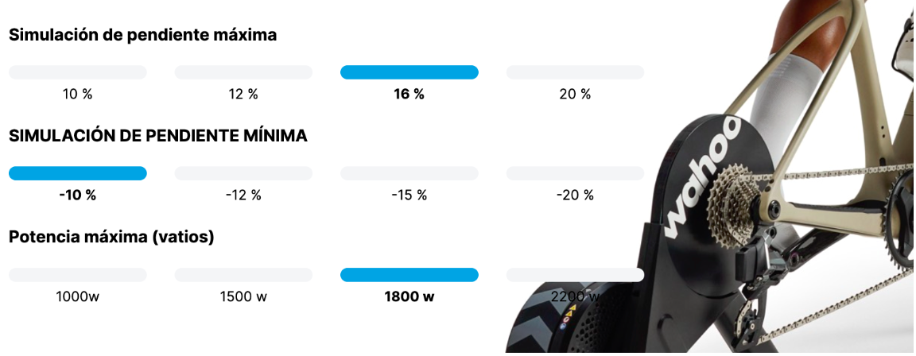Image resolution: width=916 pixels, height=356 pixels.
Task: Select the -12 % minimum slope option
Action: [243, 173]
